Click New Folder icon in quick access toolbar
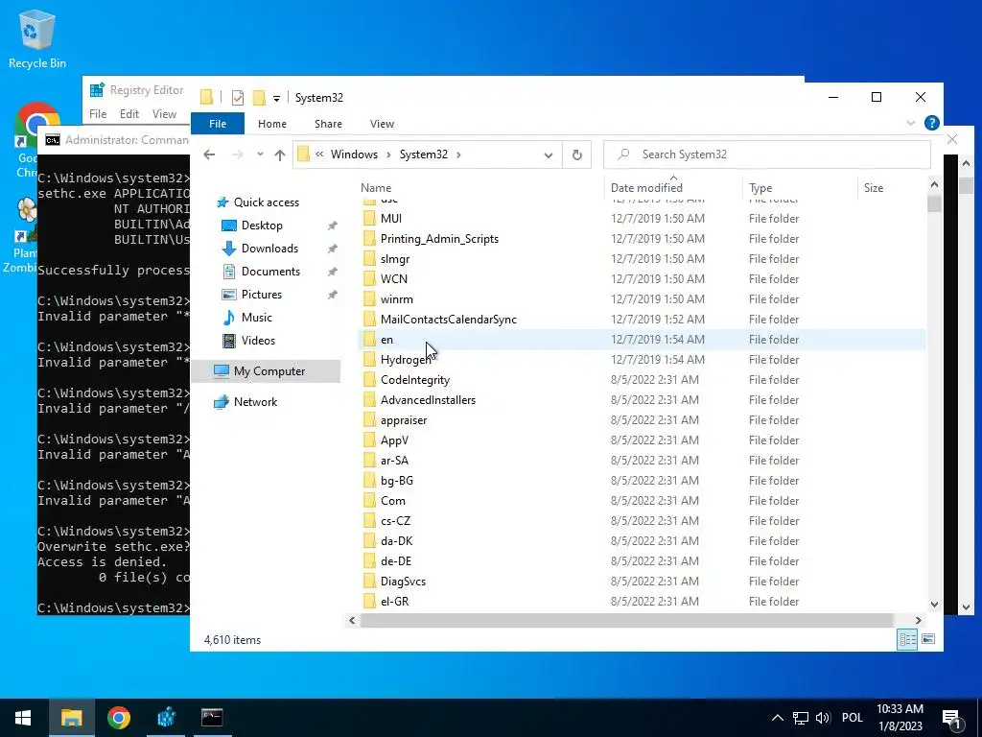 (259, 98)
